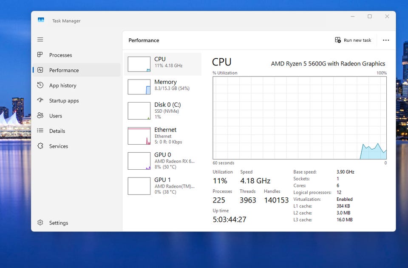Screen dimensions: 408x268
Task: Select the GPU 1 mini graph thumbnail
Action: (139, 186)
